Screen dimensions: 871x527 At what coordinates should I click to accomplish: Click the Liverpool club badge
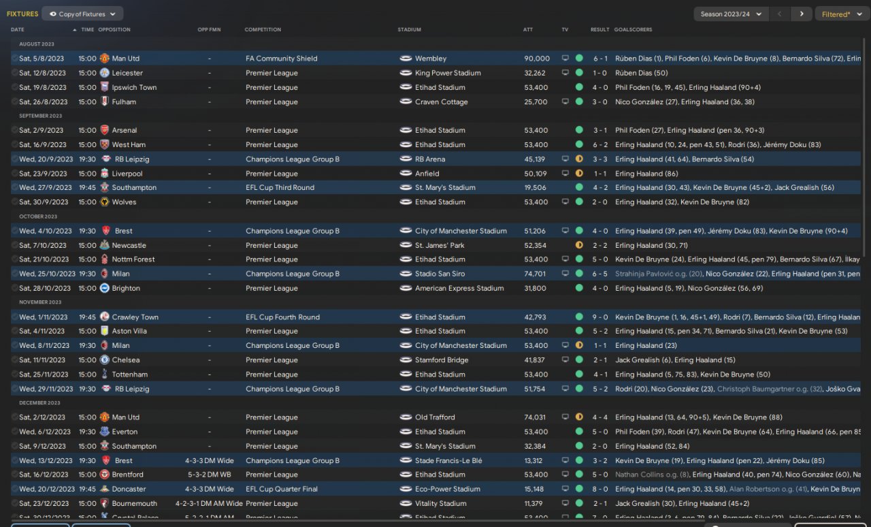(x=104, y=174)
